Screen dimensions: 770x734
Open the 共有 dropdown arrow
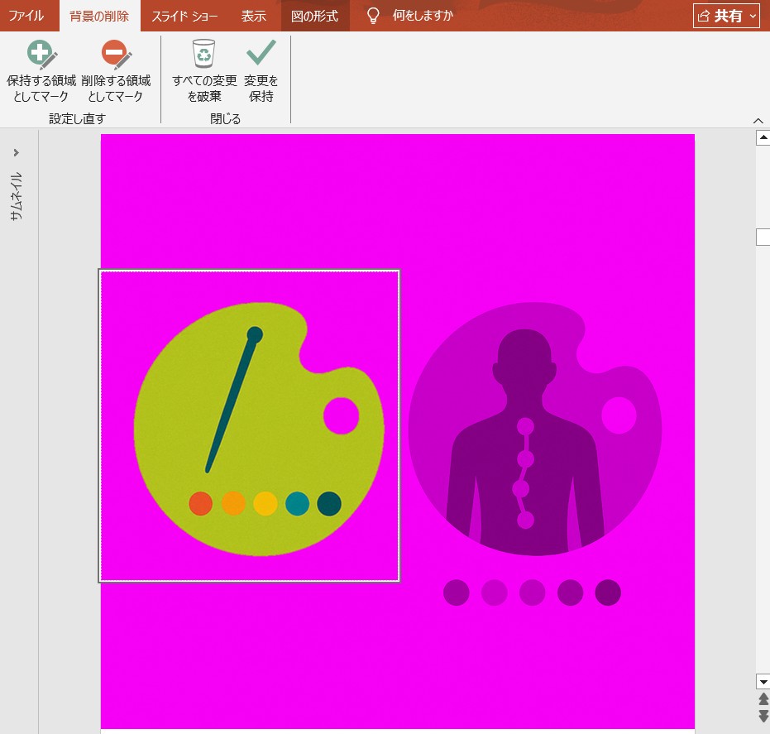tap(753, 16)
